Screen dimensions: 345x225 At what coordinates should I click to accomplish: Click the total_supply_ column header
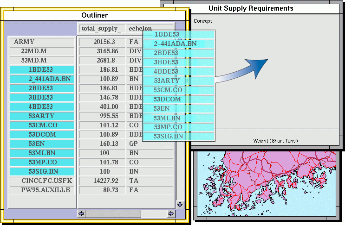(101, 29)
